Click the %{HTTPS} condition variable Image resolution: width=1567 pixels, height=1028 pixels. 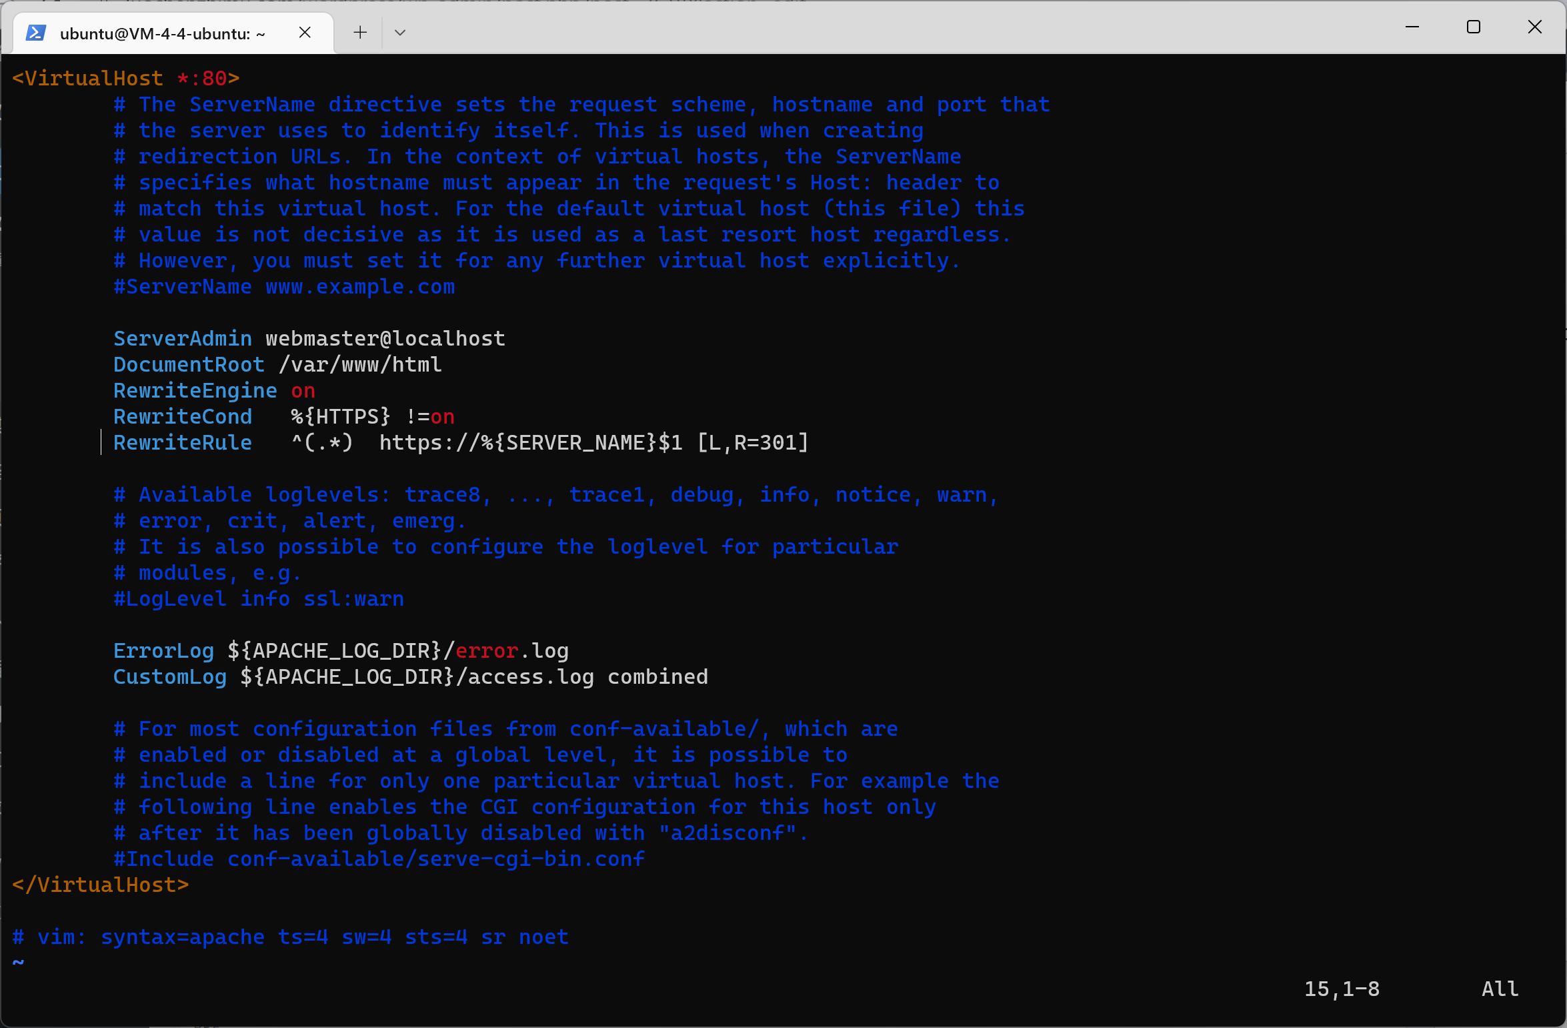pyautogui.click(x=341, y=417)
